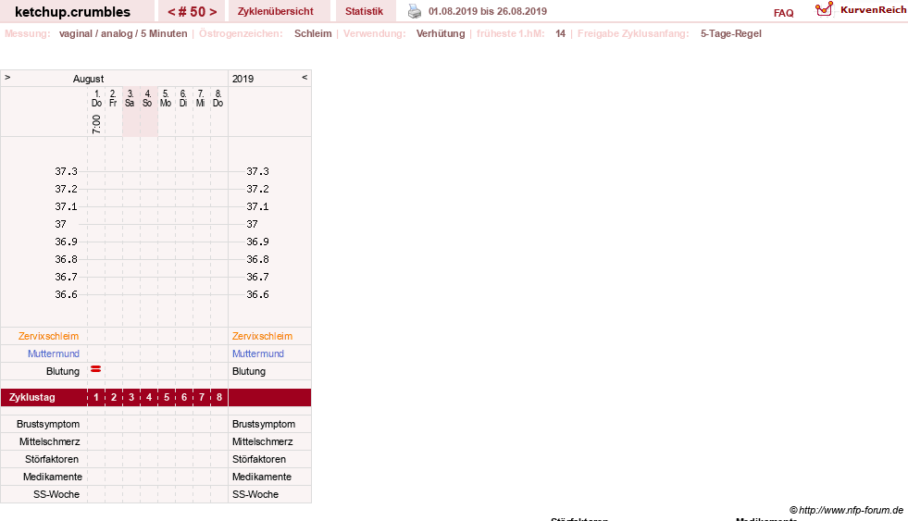Click the 5-Tage-Regel setting value
The height and width of the screenshot is (521, 908).
[x=731, y=33]
